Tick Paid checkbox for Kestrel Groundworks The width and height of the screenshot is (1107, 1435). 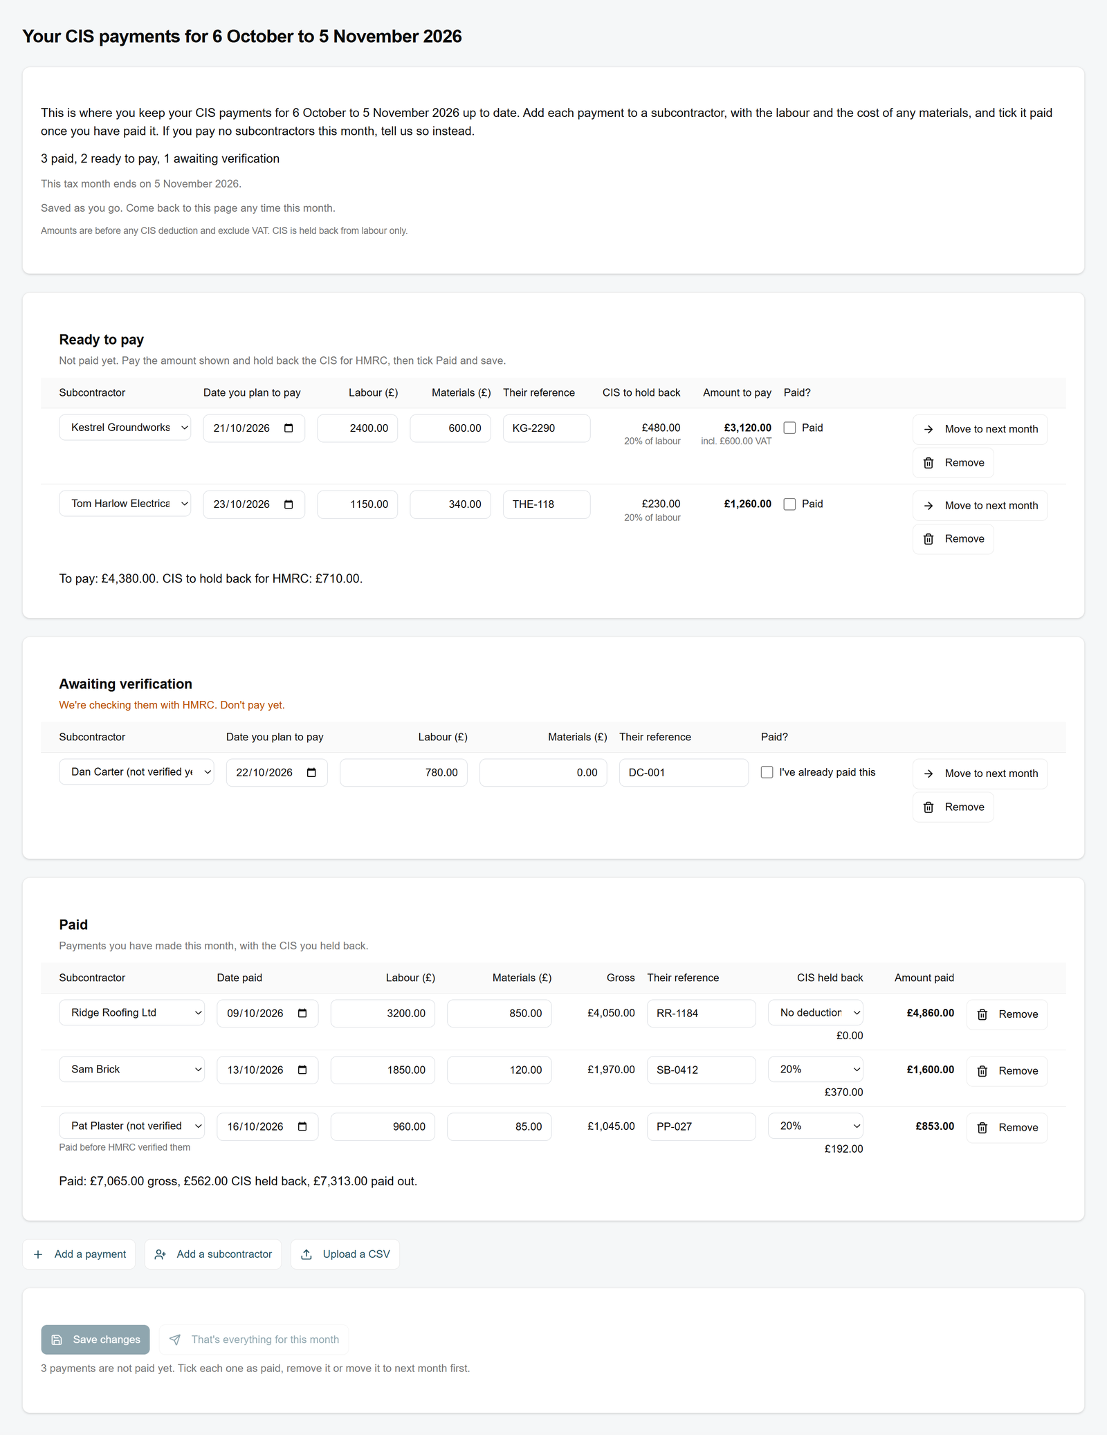point(789,428)
